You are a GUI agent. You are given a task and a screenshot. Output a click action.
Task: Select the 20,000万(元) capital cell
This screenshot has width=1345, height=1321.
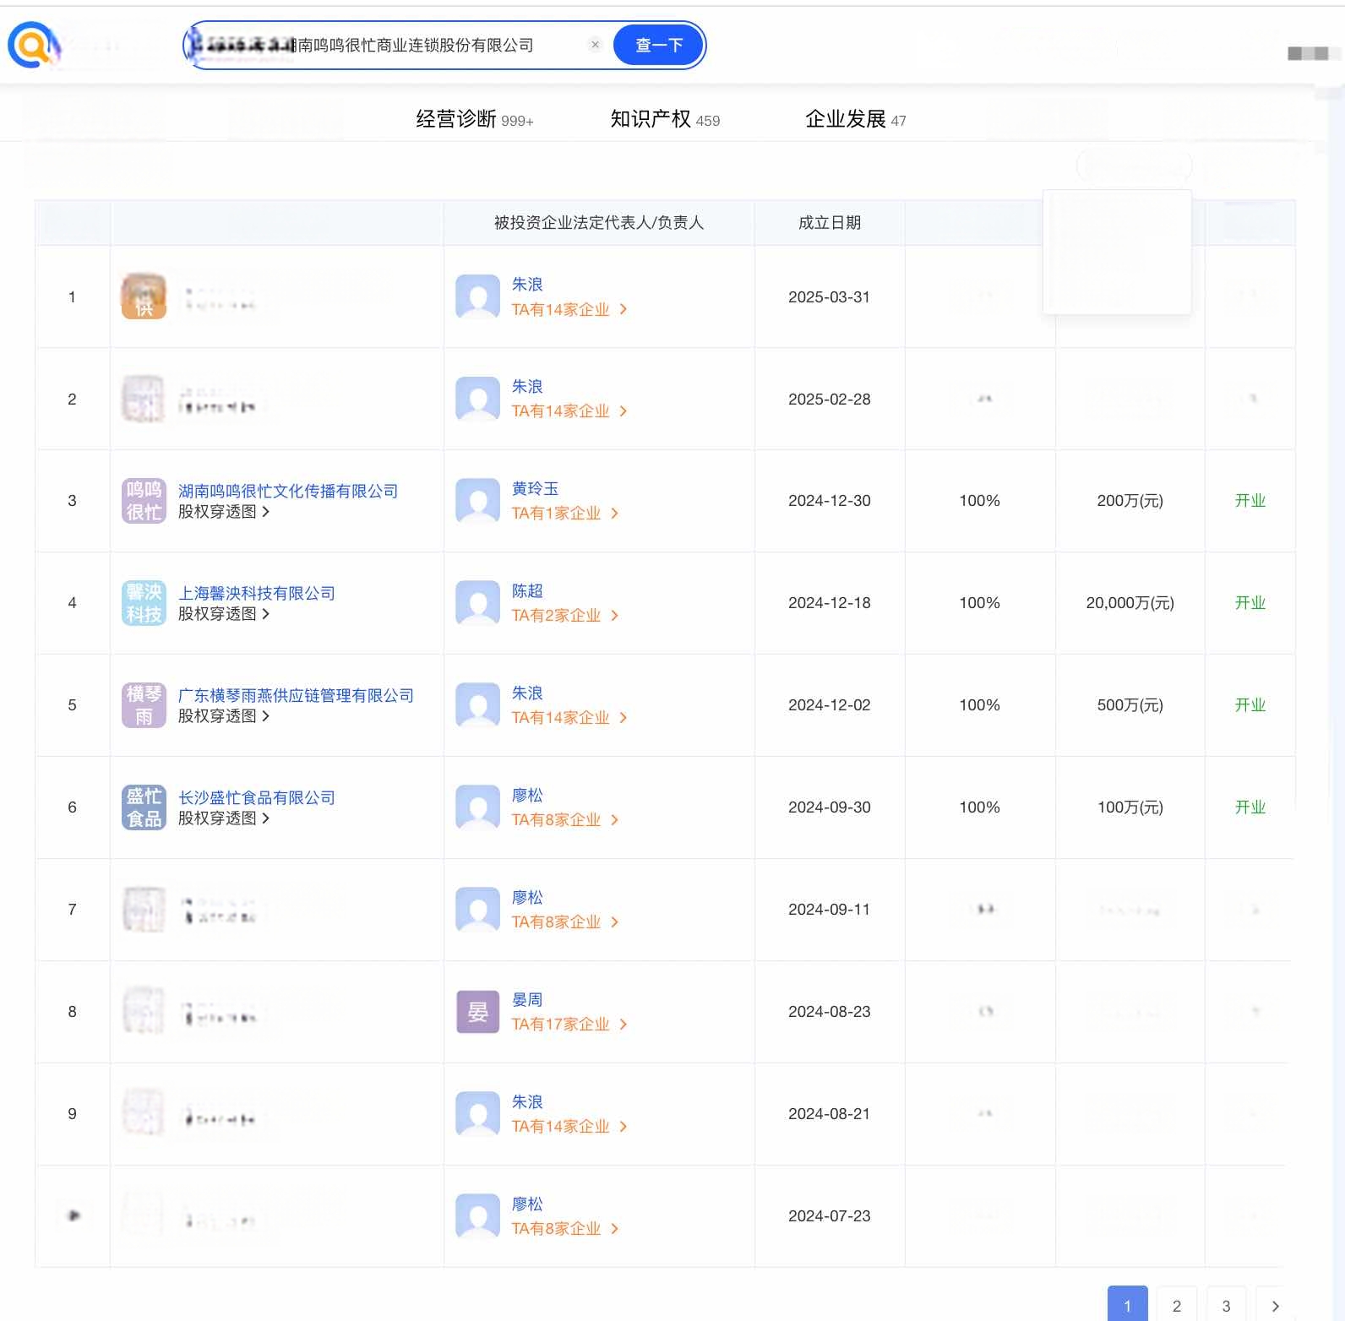pyautogui.click(x=1130, y=603)
